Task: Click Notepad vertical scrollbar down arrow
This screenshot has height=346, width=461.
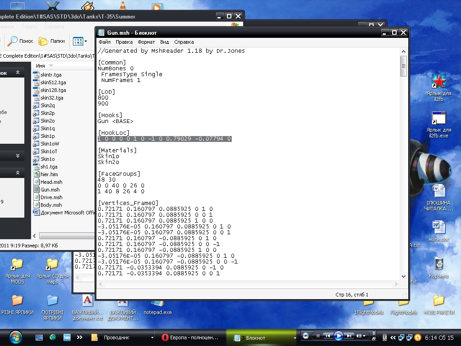Action: pyautogui.click(x=403, y=276)
